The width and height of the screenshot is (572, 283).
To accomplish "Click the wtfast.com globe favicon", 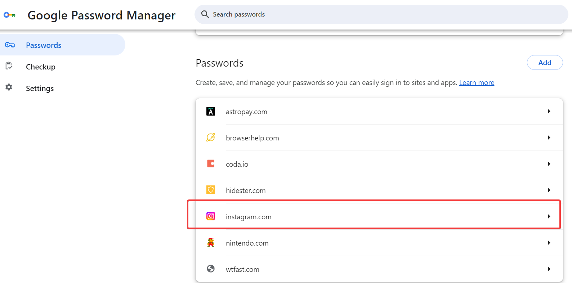I will (x=211, y=269).
